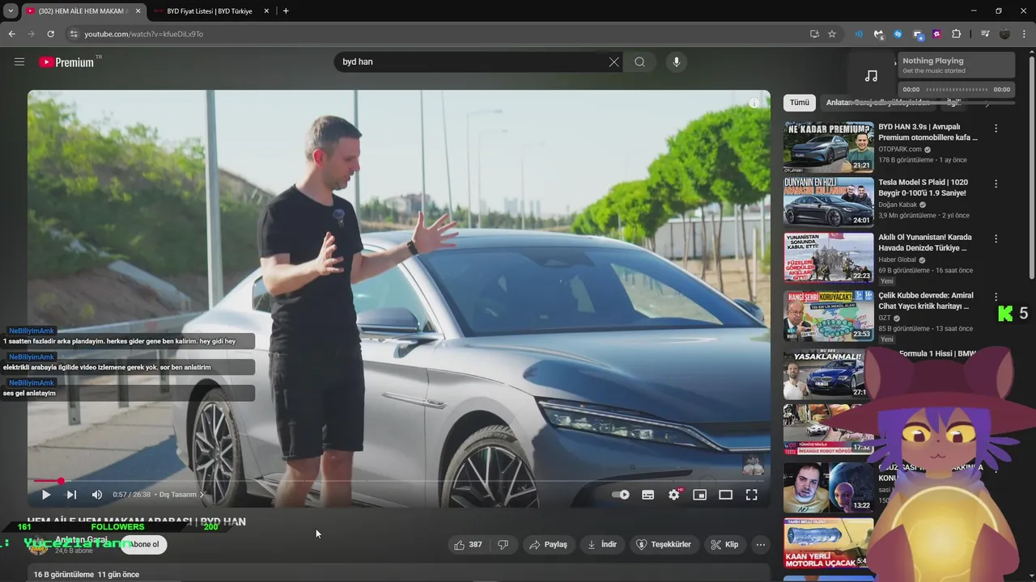This screenshot has width=1036, height=582.
Task: Open Chrome profile avatar
Action: (x=1004, y=34)
